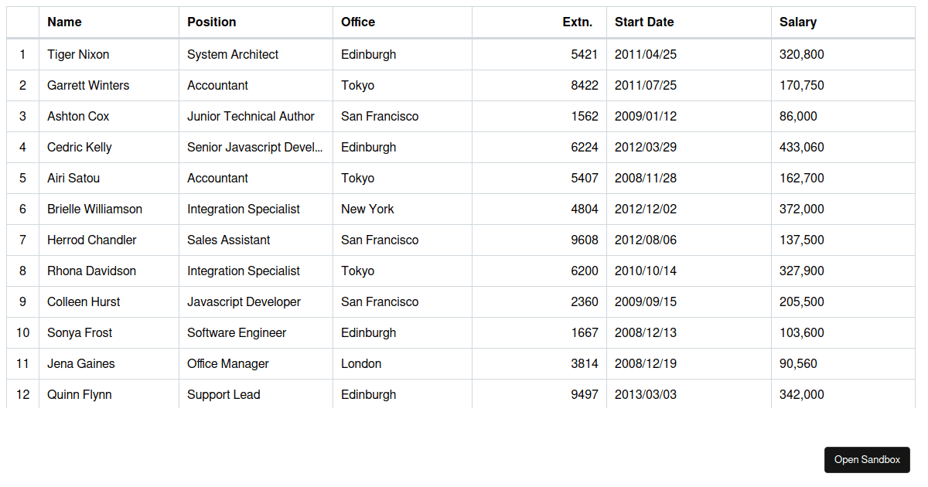Click Ashton Cox's name in the table
Viewport: 928px width, 487px height.
click(x=78, y=116)
